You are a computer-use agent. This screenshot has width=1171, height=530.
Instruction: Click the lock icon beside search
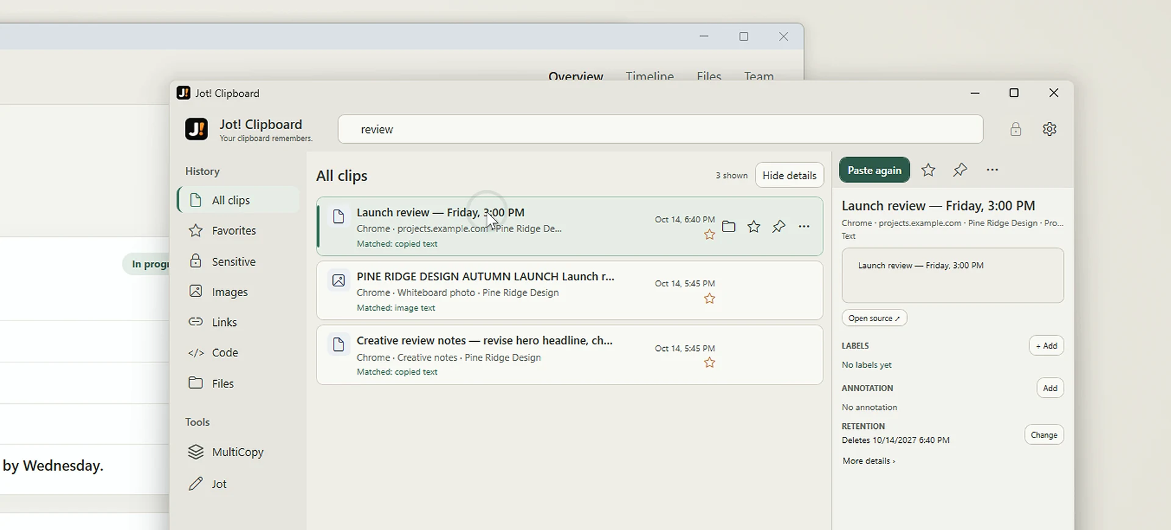click(x=1015, y=129)
